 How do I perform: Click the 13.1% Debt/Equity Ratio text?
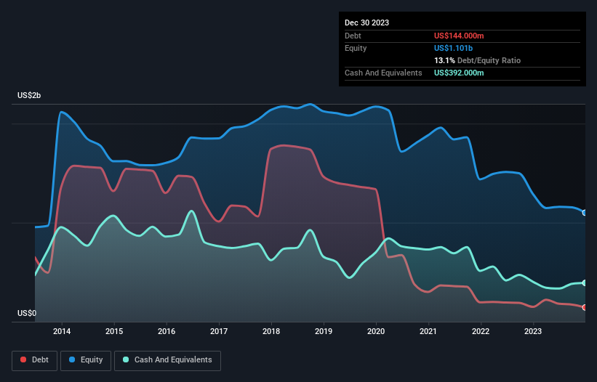point(477,60)
